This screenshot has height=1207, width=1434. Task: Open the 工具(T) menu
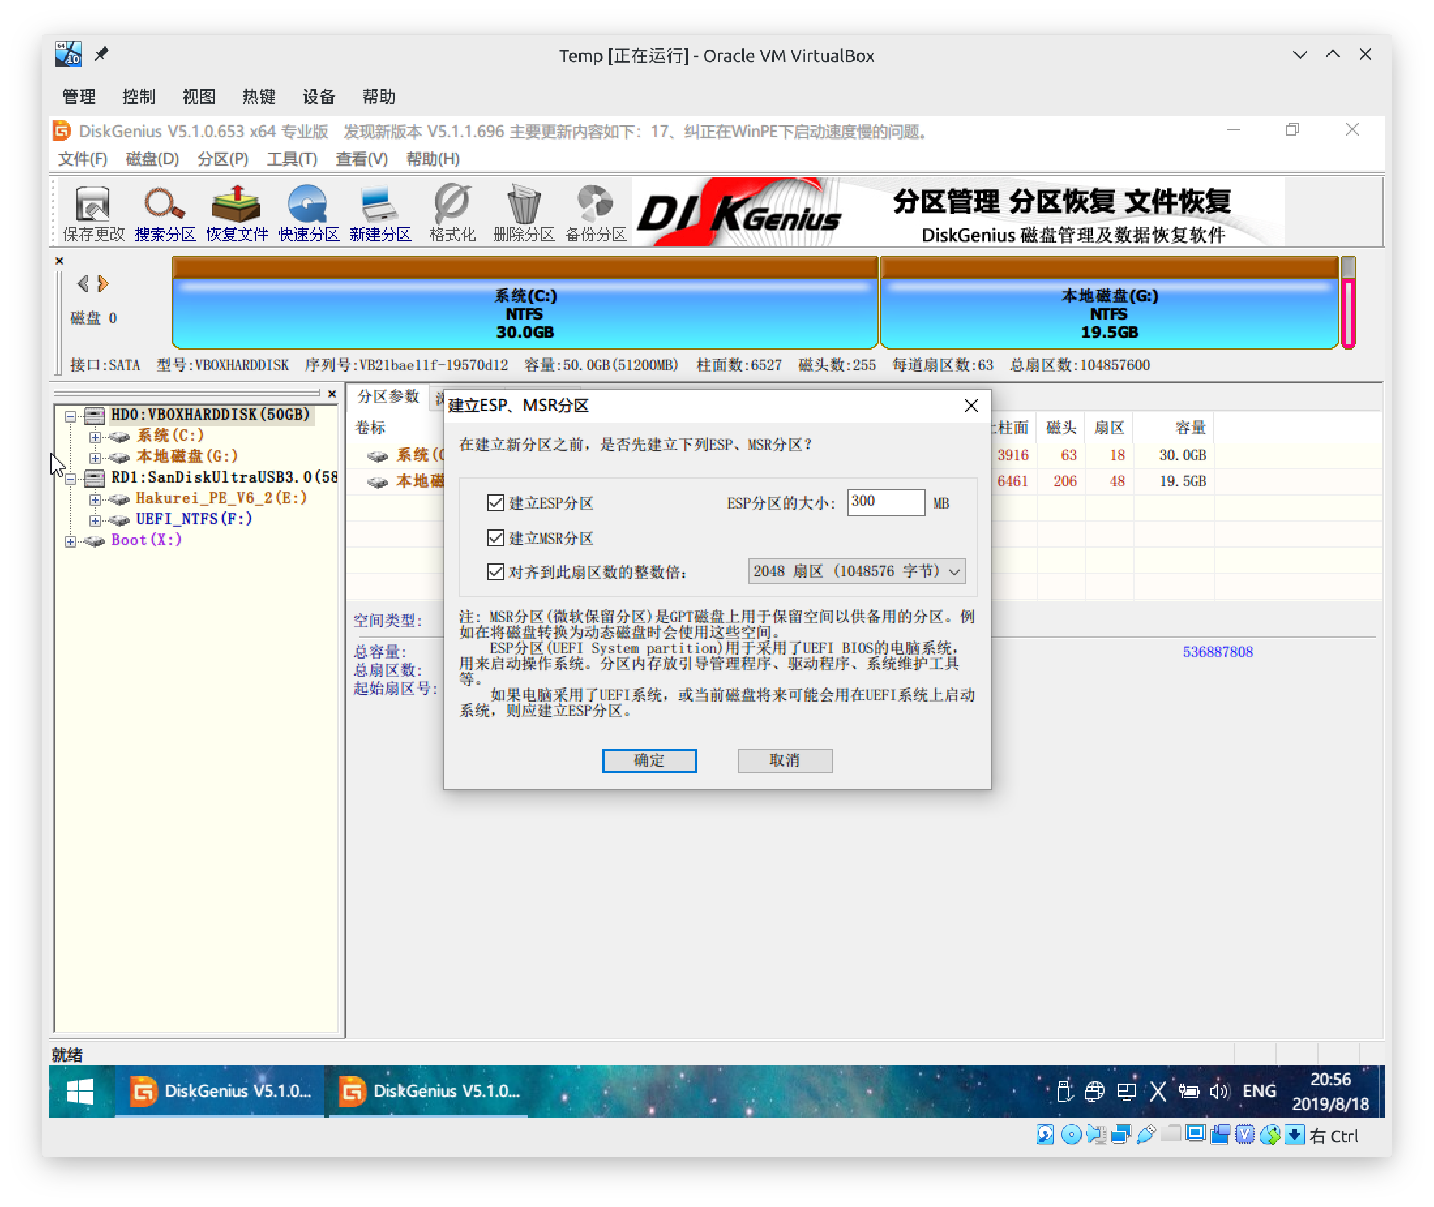[x=292, y=158]
